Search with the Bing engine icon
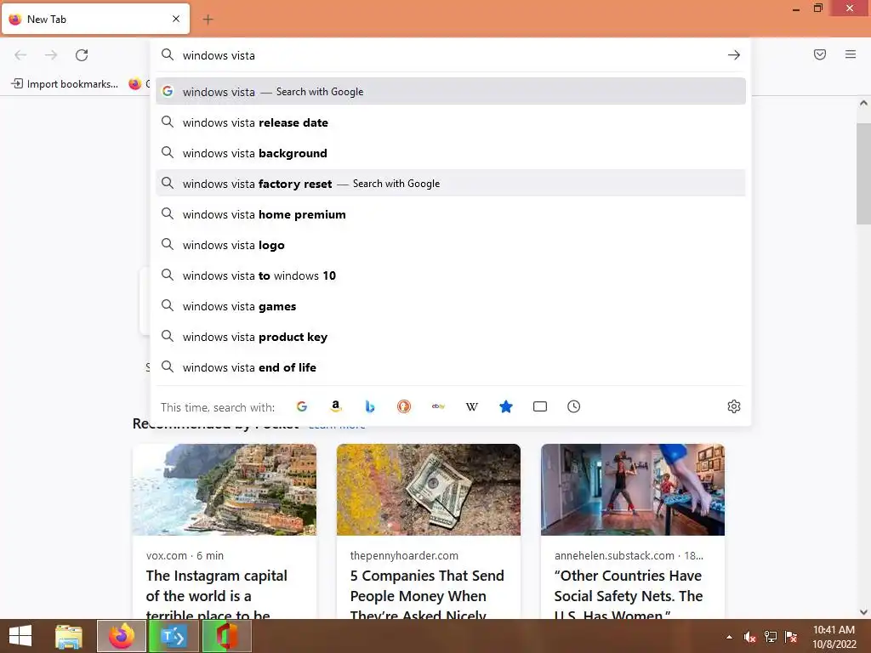The height and width of the screenshot is (653, 871). click(x=369, y=406)
